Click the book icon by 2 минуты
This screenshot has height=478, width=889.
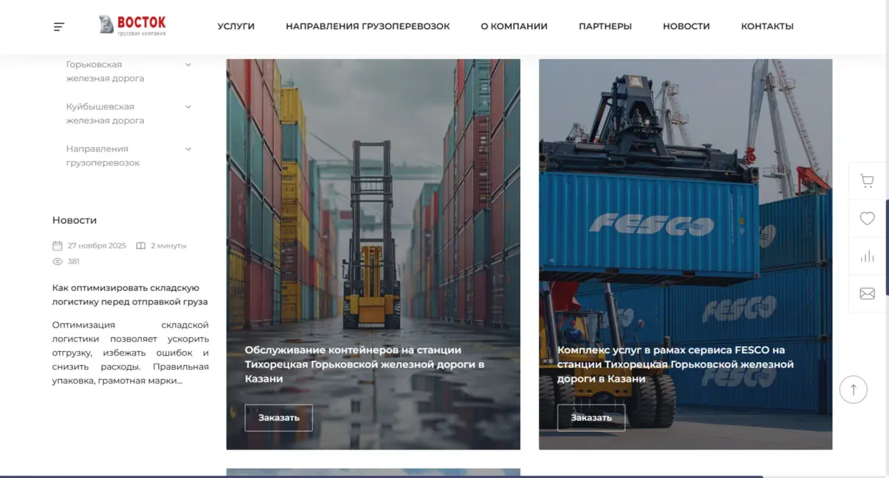point(141,246)
